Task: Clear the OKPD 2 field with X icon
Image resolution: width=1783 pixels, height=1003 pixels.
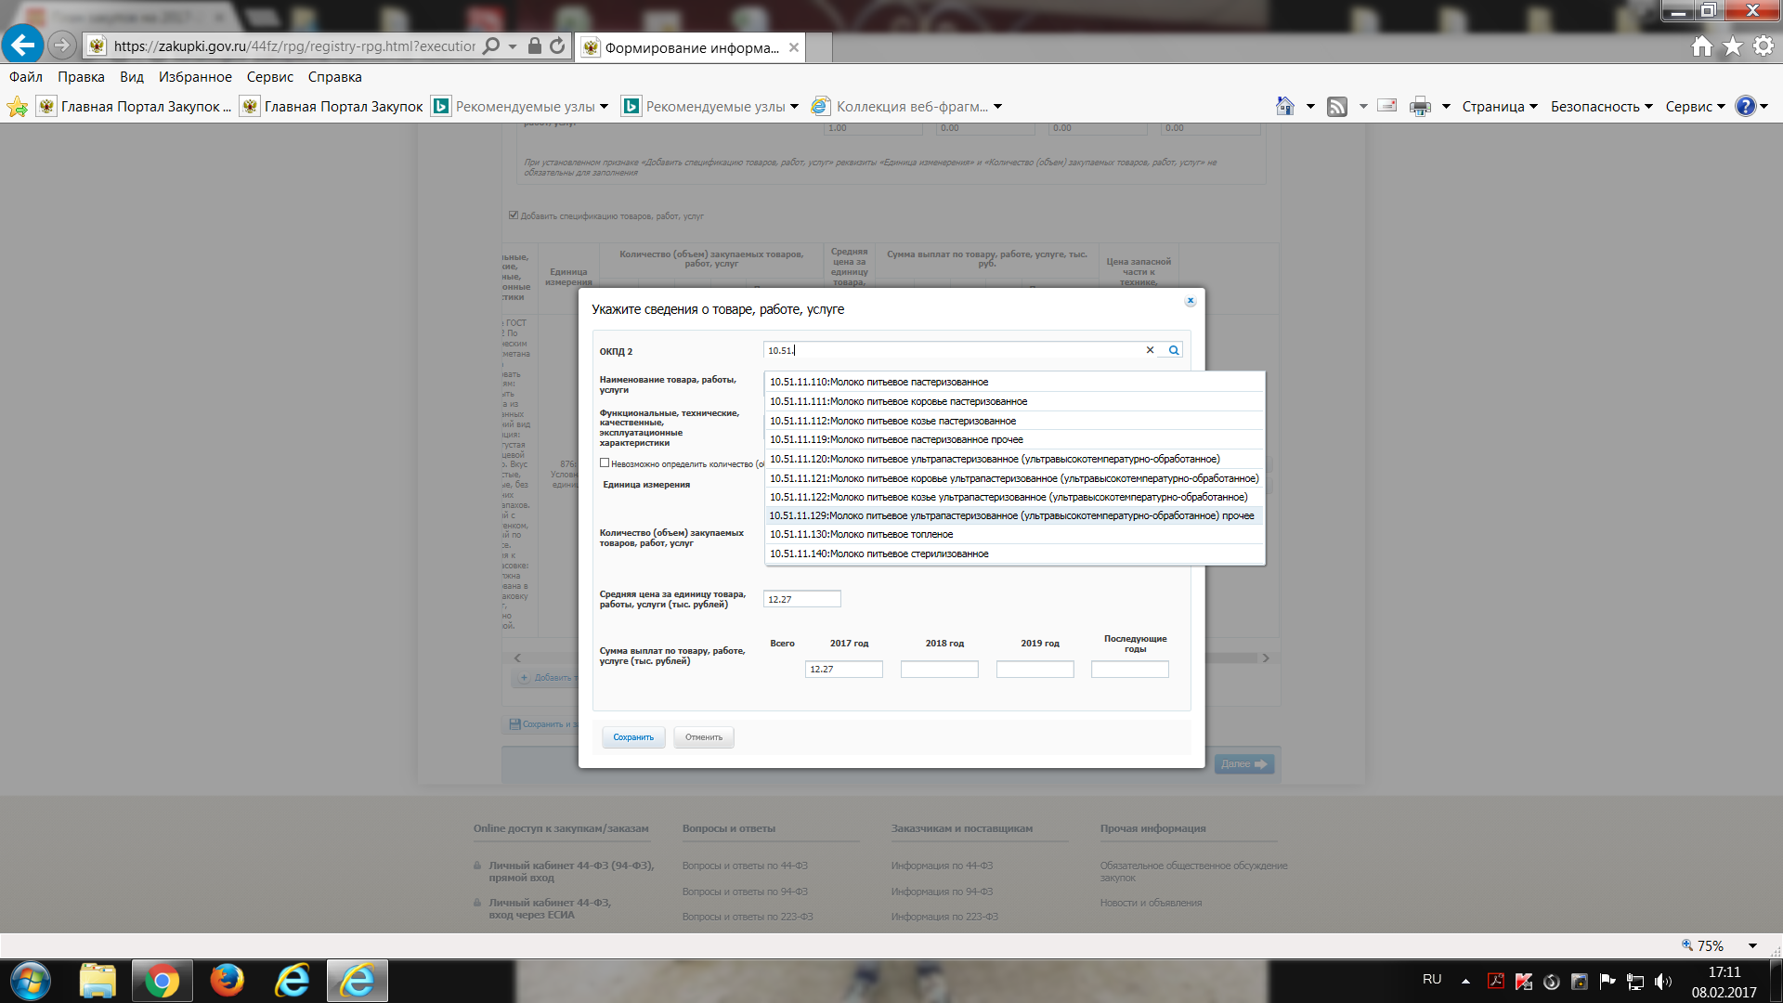Action: click(x=1150, y=350)
